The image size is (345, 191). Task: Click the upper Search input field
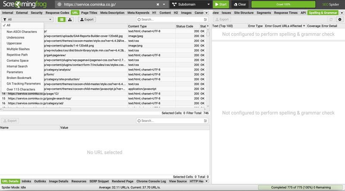coord(170,19)
